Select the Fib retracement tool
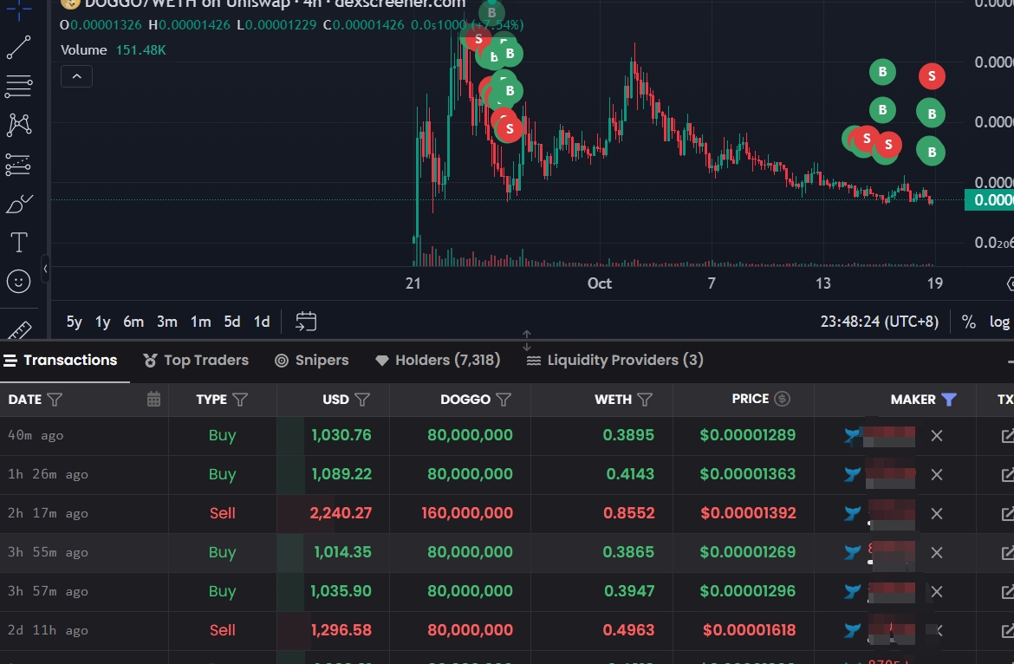 19,85
